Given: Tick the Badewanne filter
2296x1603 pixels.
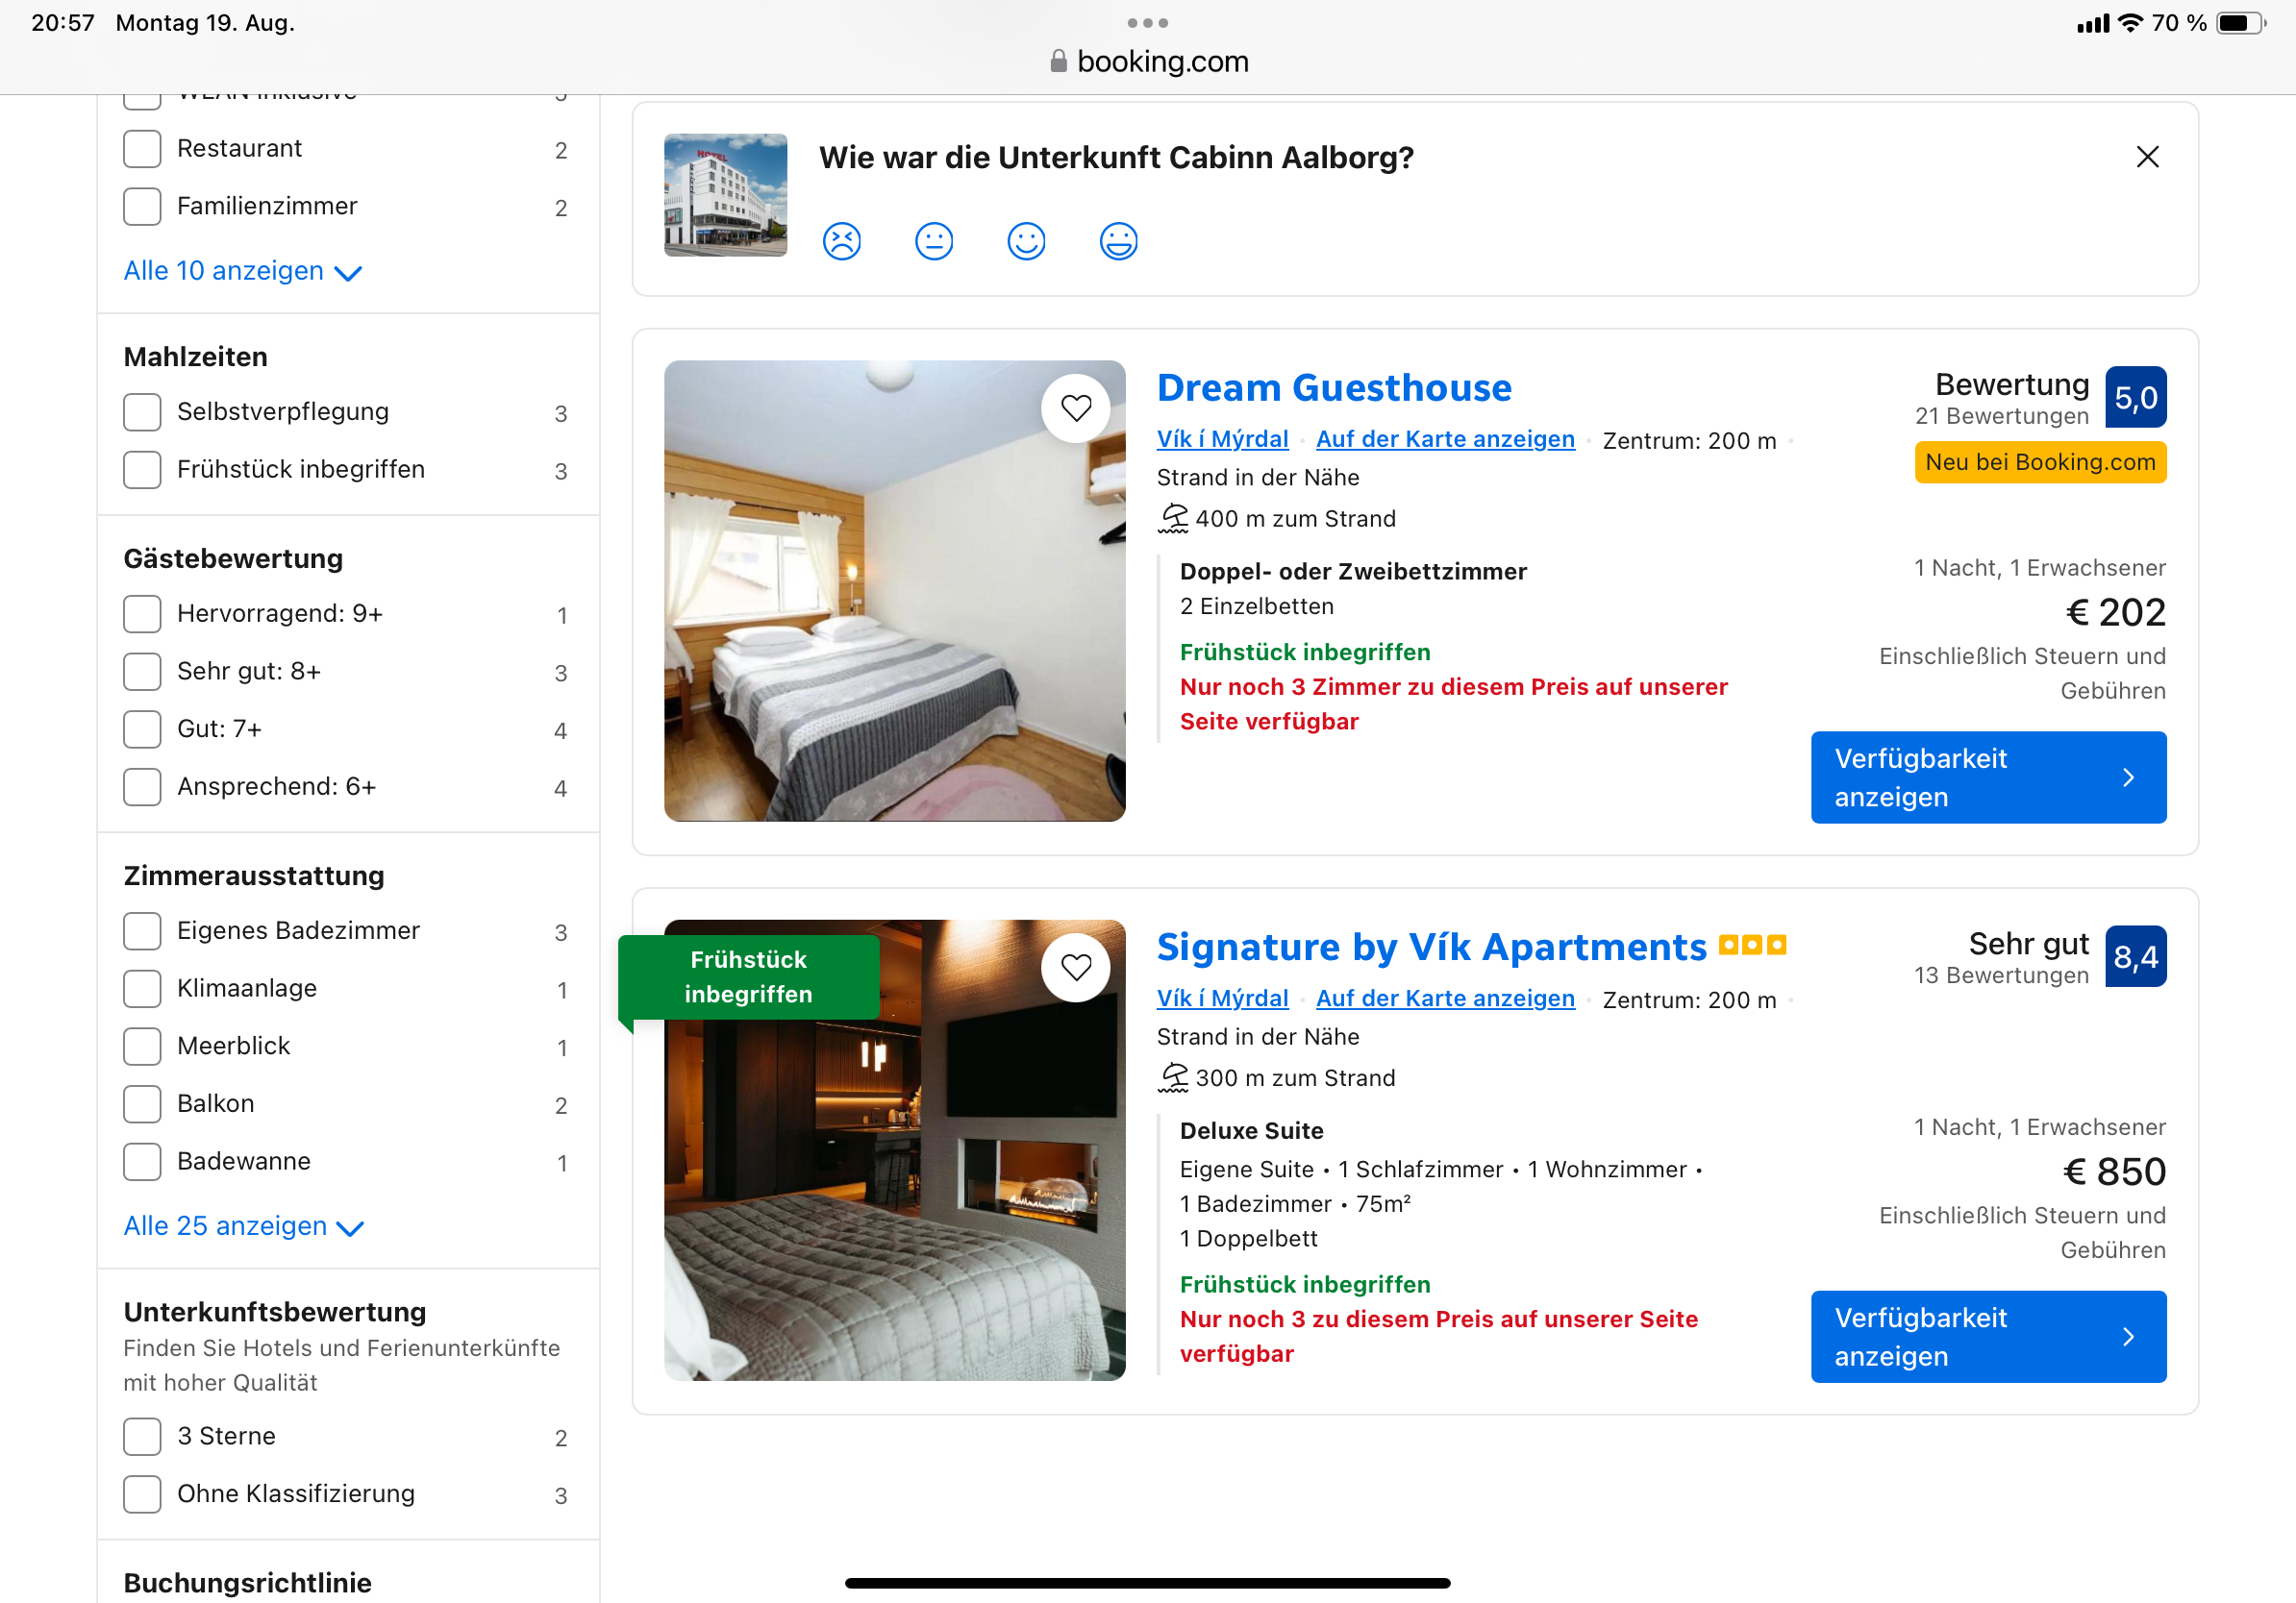Looking at the screenshot, I should click(142, 1161).
